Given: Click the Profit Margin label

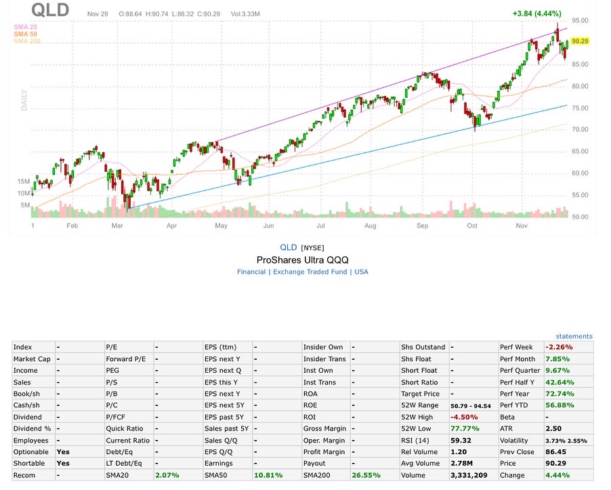Looking at the screenshot, I should tap(324, 452).
